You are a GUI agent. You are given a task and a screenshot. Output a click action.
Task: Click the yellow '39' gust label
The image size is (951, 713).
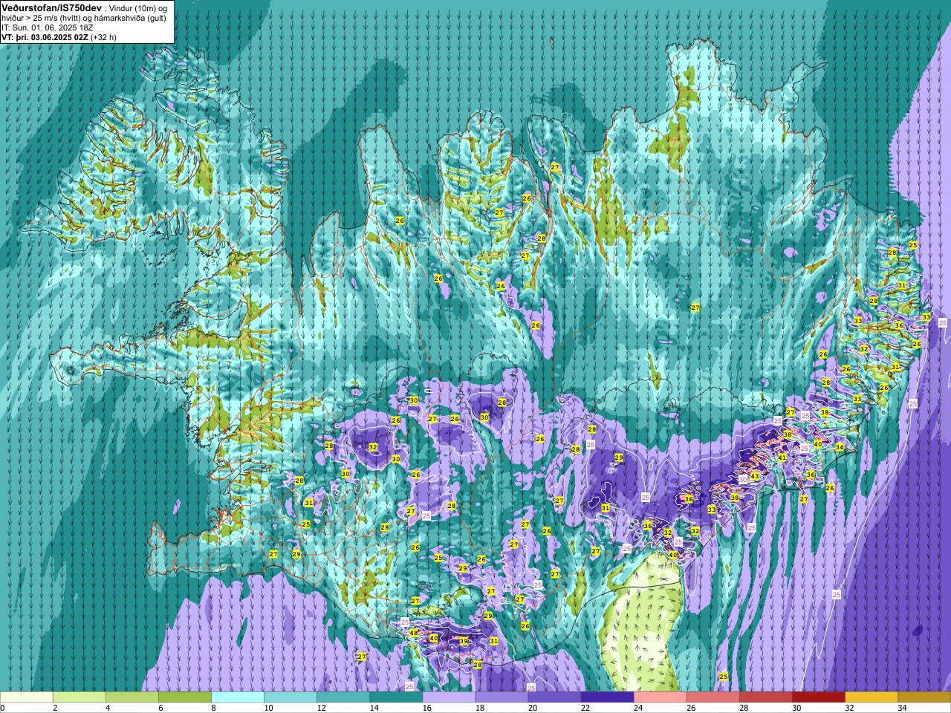[x=463, y=642]
